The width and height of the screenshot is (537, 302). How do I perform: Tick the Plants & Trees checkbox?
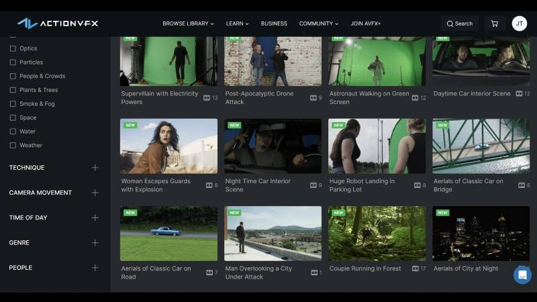(x=13, y=90)
